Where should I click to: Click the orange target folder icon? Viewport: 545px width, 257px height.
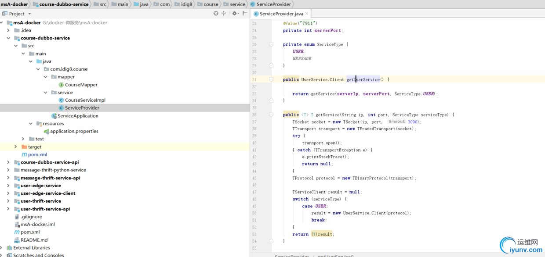point(24,147)
